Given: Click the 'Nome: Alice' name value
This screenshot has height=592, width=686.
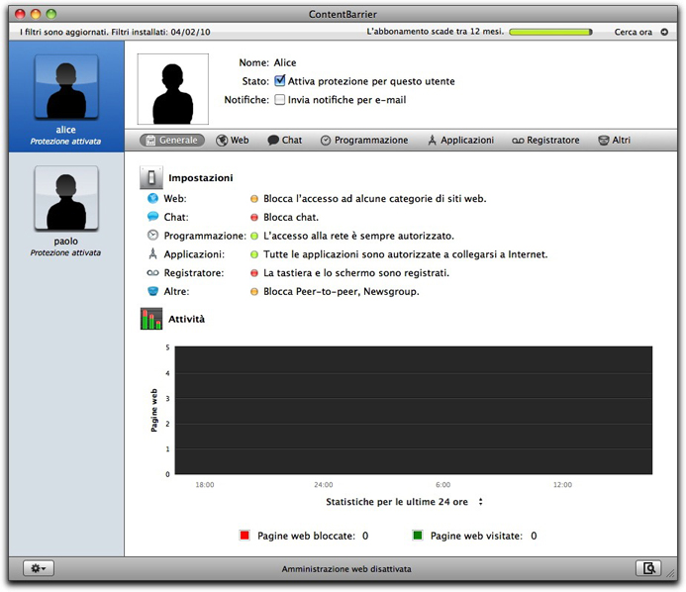Looking at the screenshot, I should pos(285,62).
